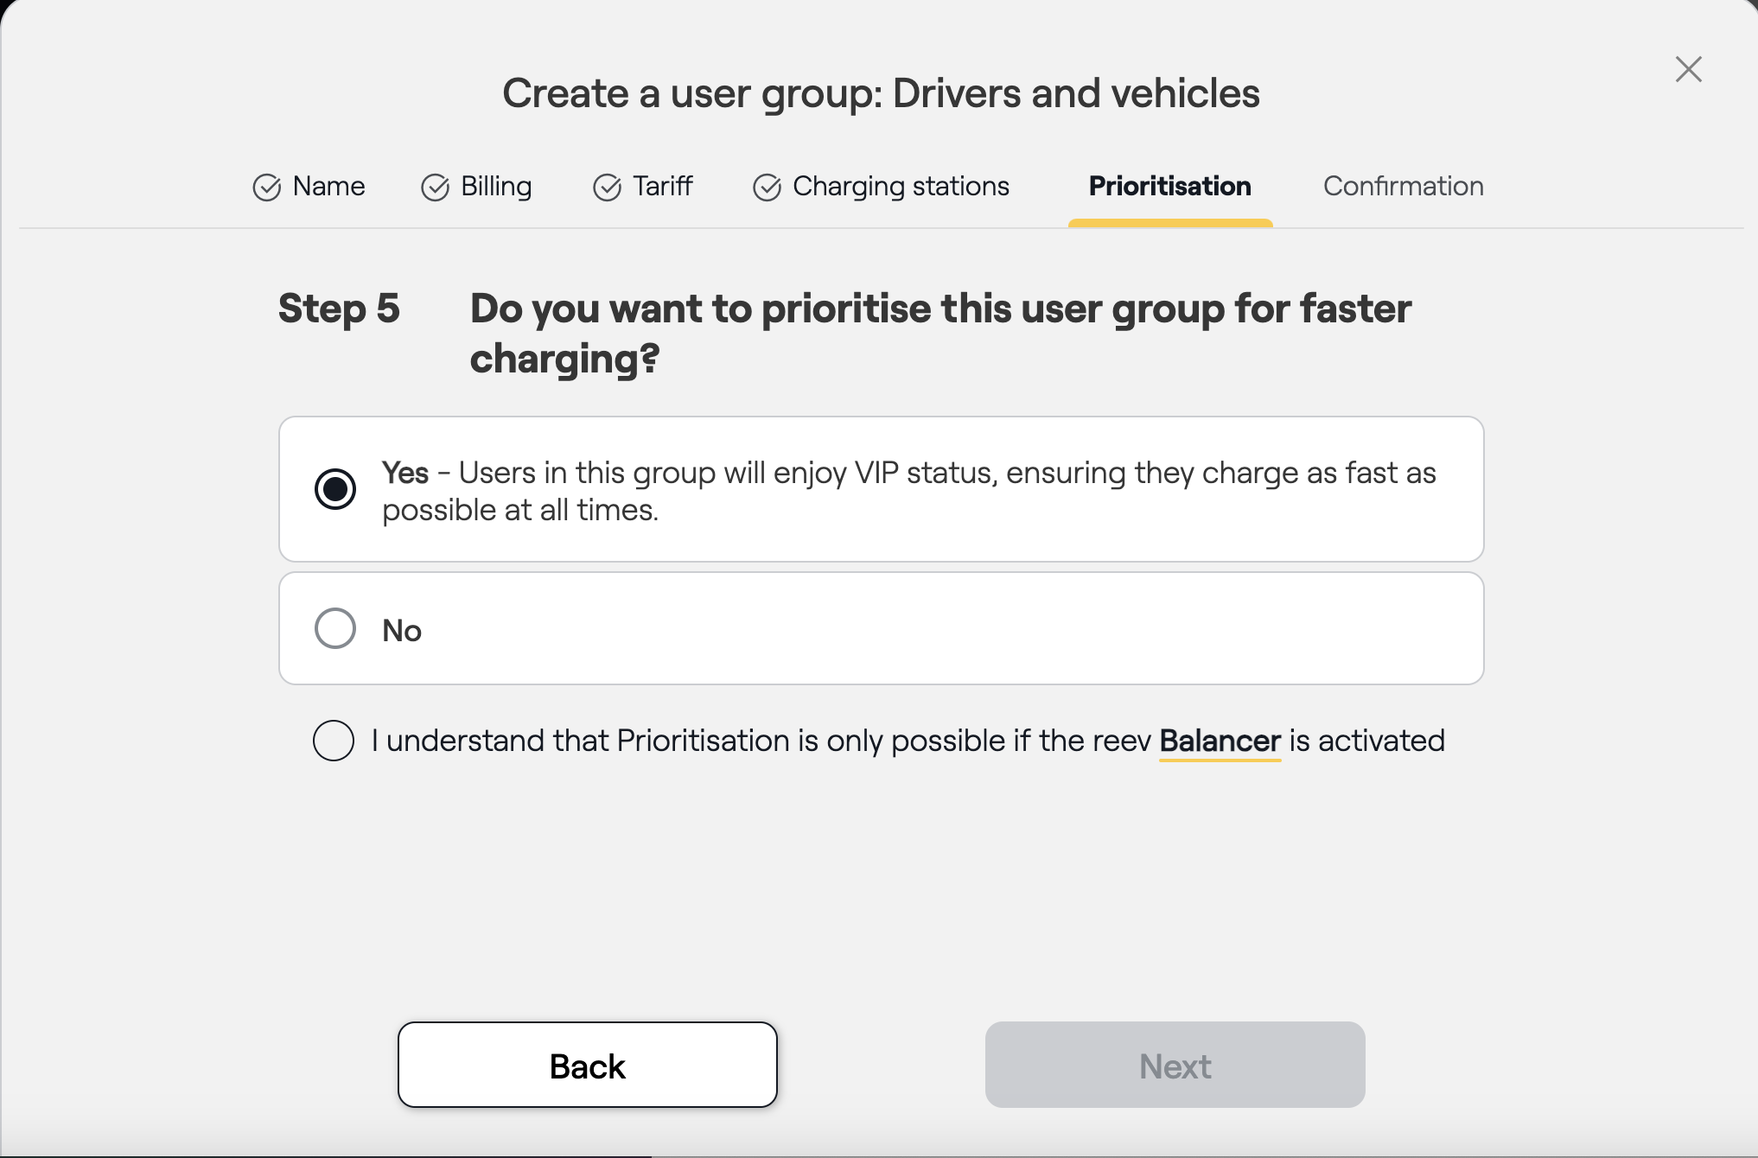The width and height of the screenshot is (1758, 1158).
Task: Click the VIP status description text
Action: (908, 491)
